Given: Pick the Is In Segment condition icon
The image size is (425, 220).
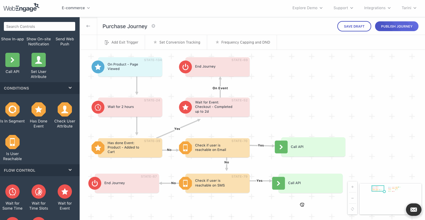Looking at the screenshot, I should (x=12, y=109).
